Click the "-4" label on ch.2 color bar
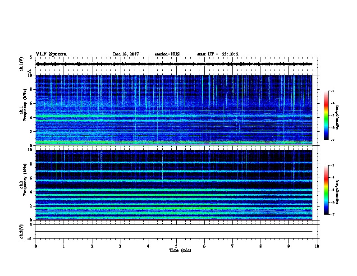 [332, 178]
